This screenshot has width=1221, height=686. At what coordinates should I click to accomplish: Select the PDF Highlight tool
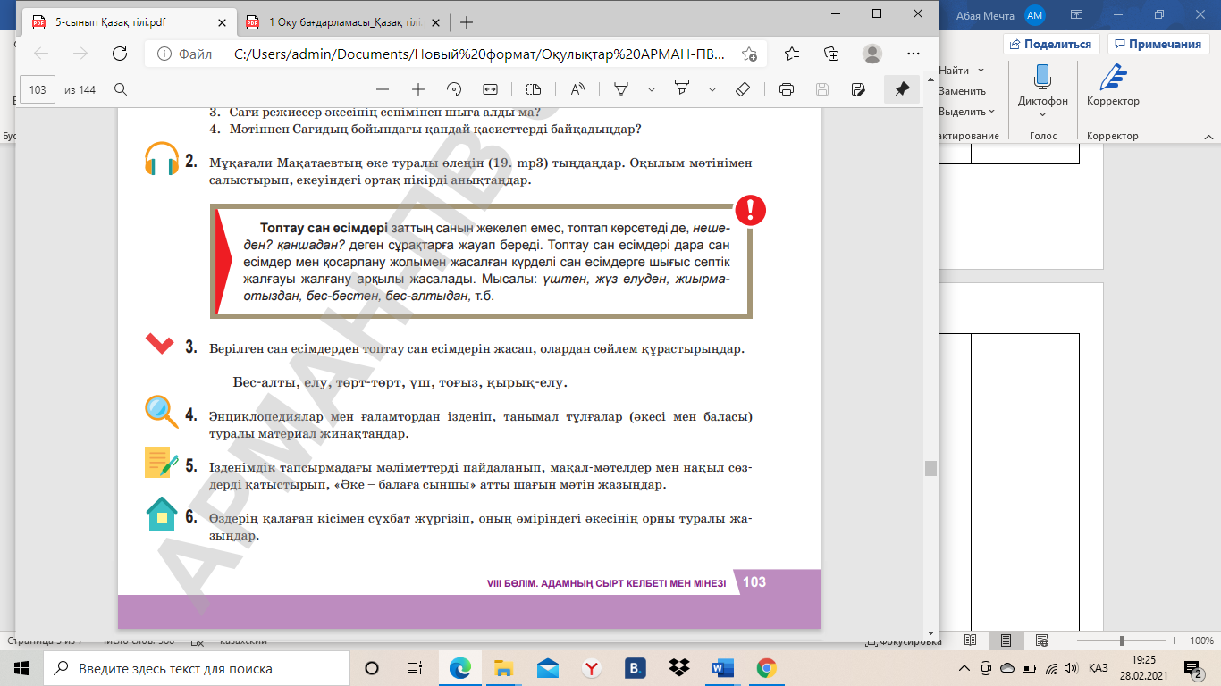(682, 89)
